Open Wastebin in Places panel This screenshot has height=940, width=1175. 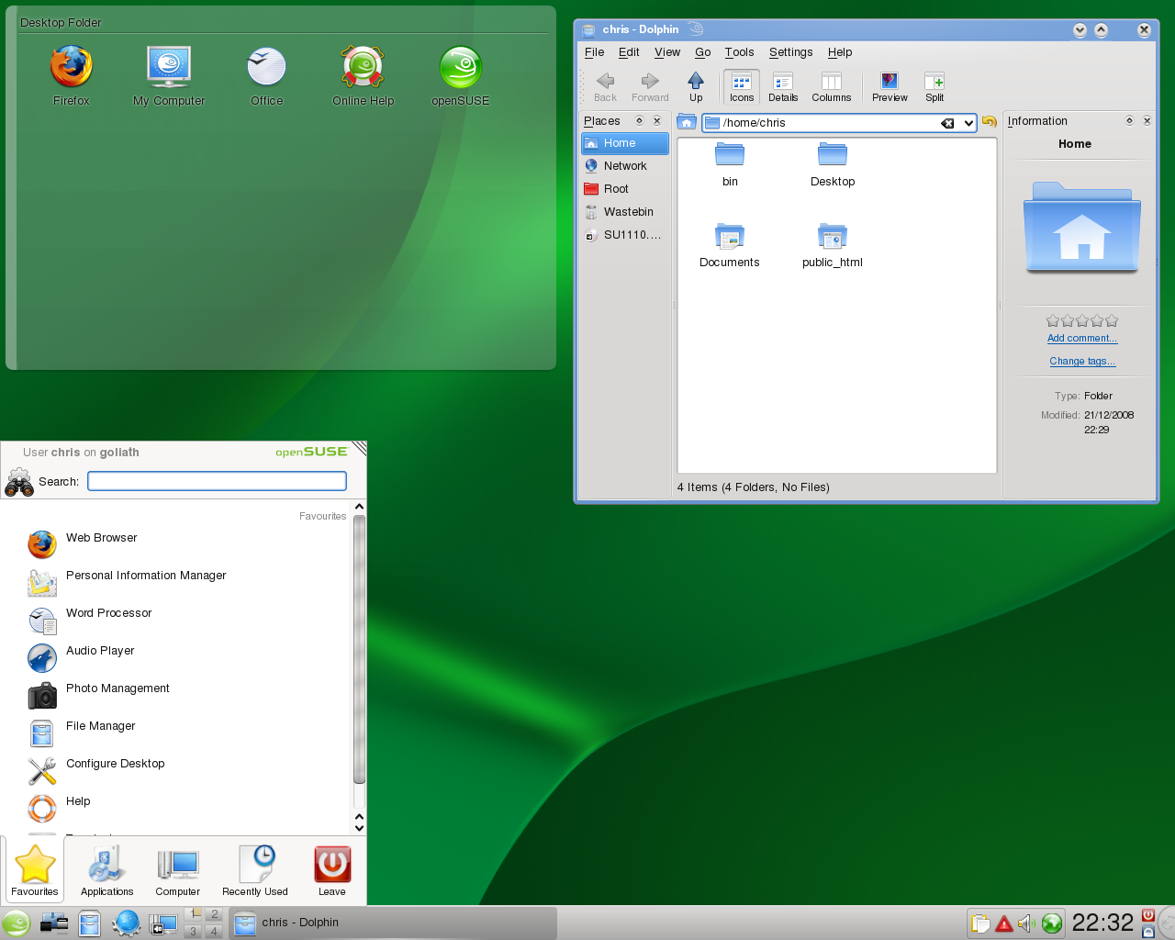[x=625, y=212]
